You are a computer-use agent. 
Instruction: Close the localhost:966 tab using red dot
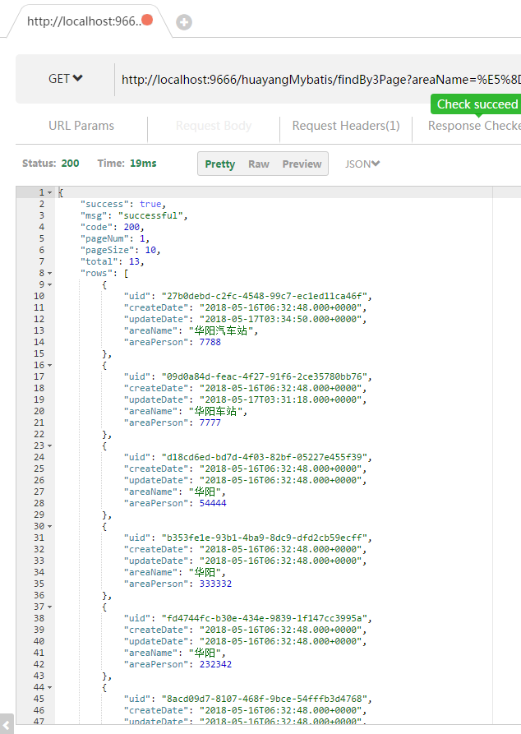[147, 20]
